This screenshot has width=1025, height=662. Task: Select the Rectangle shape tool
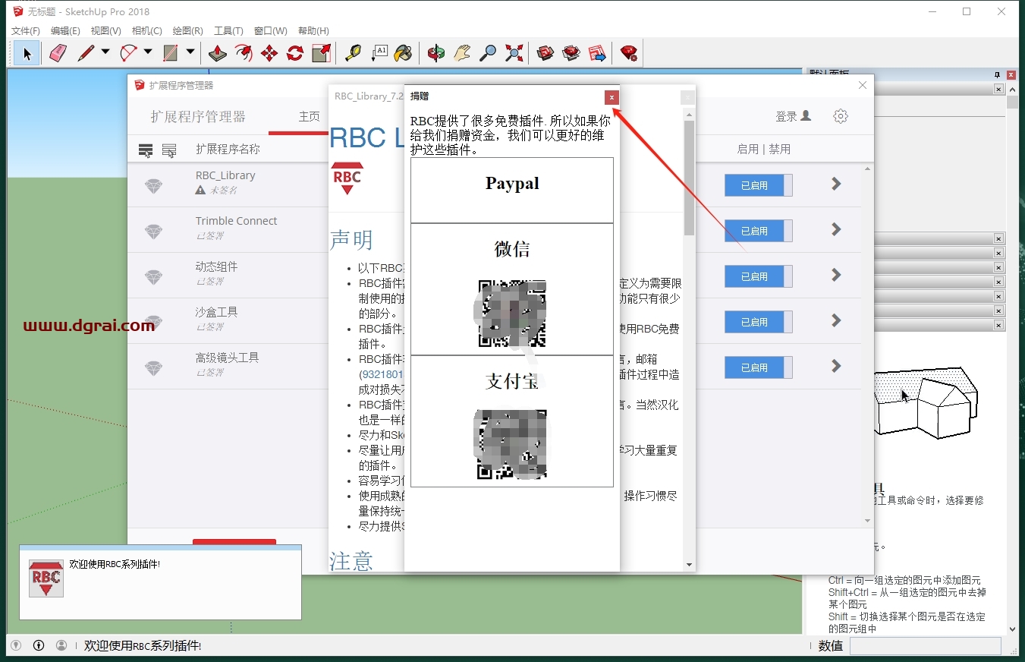[x=171, y=53]
